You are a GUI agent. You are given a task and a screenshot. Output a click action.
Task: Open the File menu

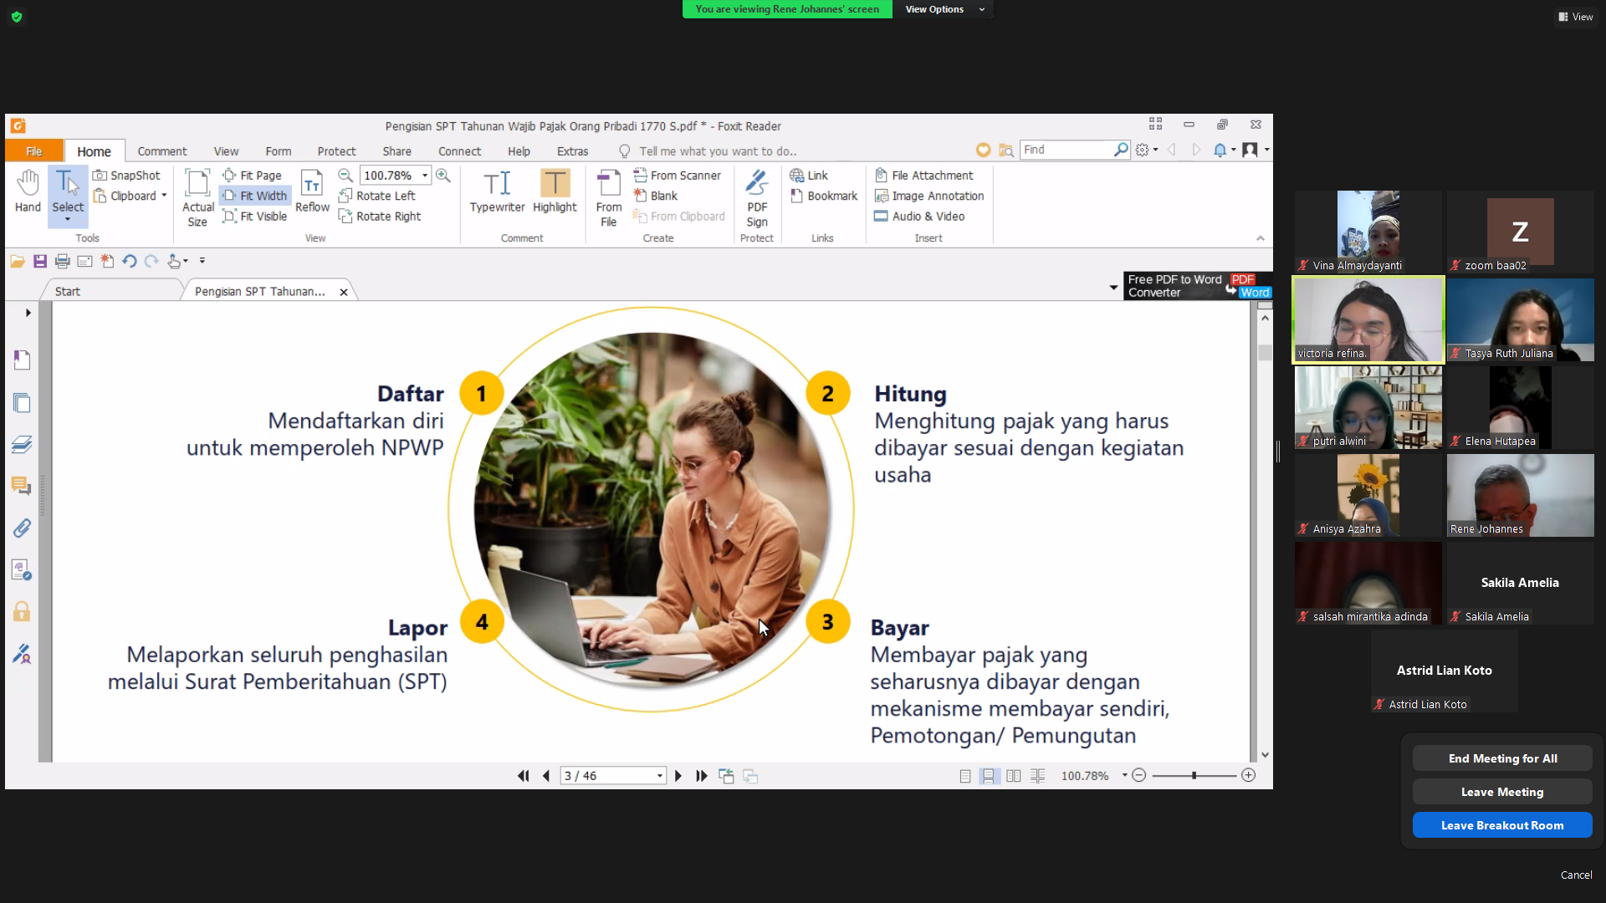34,151
